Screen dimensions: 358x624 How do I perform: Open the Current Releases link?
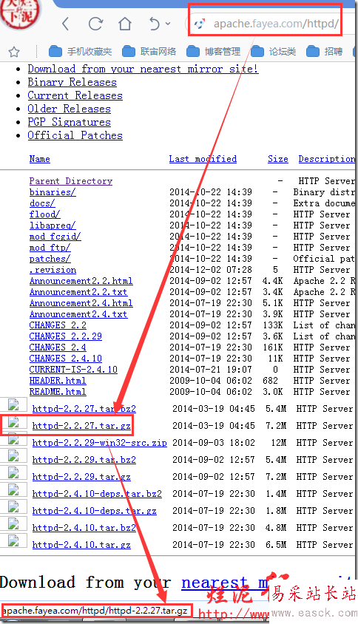(x=75, y=95)
